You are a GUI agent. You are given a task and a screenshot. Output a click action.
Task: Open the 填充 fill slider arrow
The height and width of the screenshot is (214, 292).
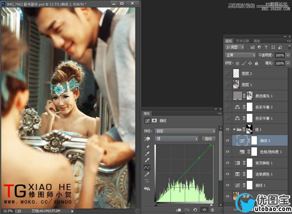288,63
